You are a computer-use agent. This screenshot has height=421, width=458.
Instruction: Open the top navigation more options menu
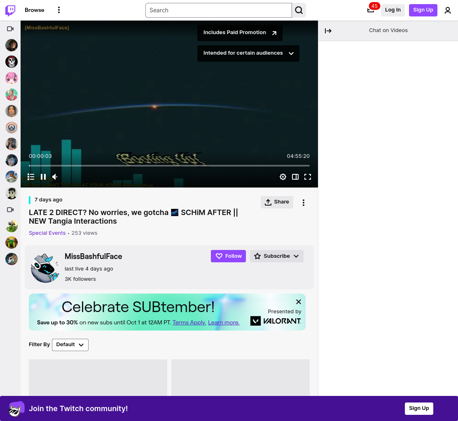pos(59,10)
